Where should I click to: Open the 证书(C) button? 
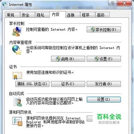68,84
